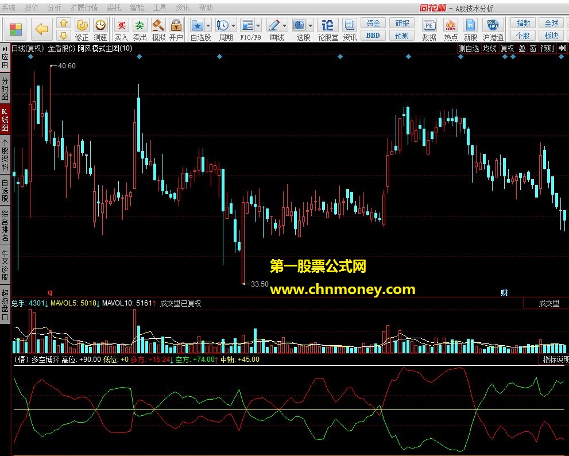Expand the 周期 period dropdown arrow
The width and height of the screenshot is (569, 456).
point(233,26)
